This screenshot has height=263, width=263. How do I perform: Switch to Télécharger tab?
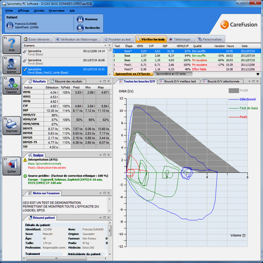pos(182,39)
